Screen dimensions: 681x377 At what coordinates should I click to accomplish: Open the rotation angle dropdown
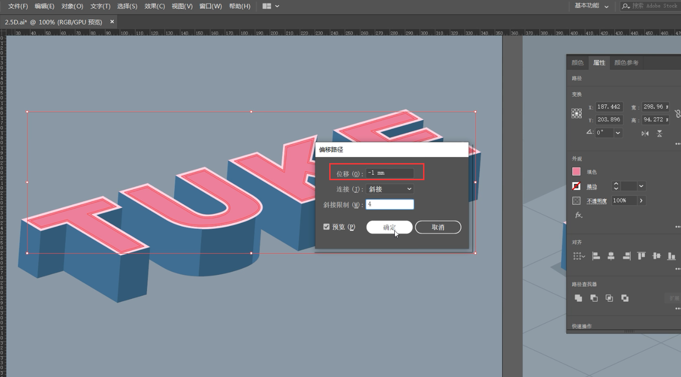click(618, 133)
